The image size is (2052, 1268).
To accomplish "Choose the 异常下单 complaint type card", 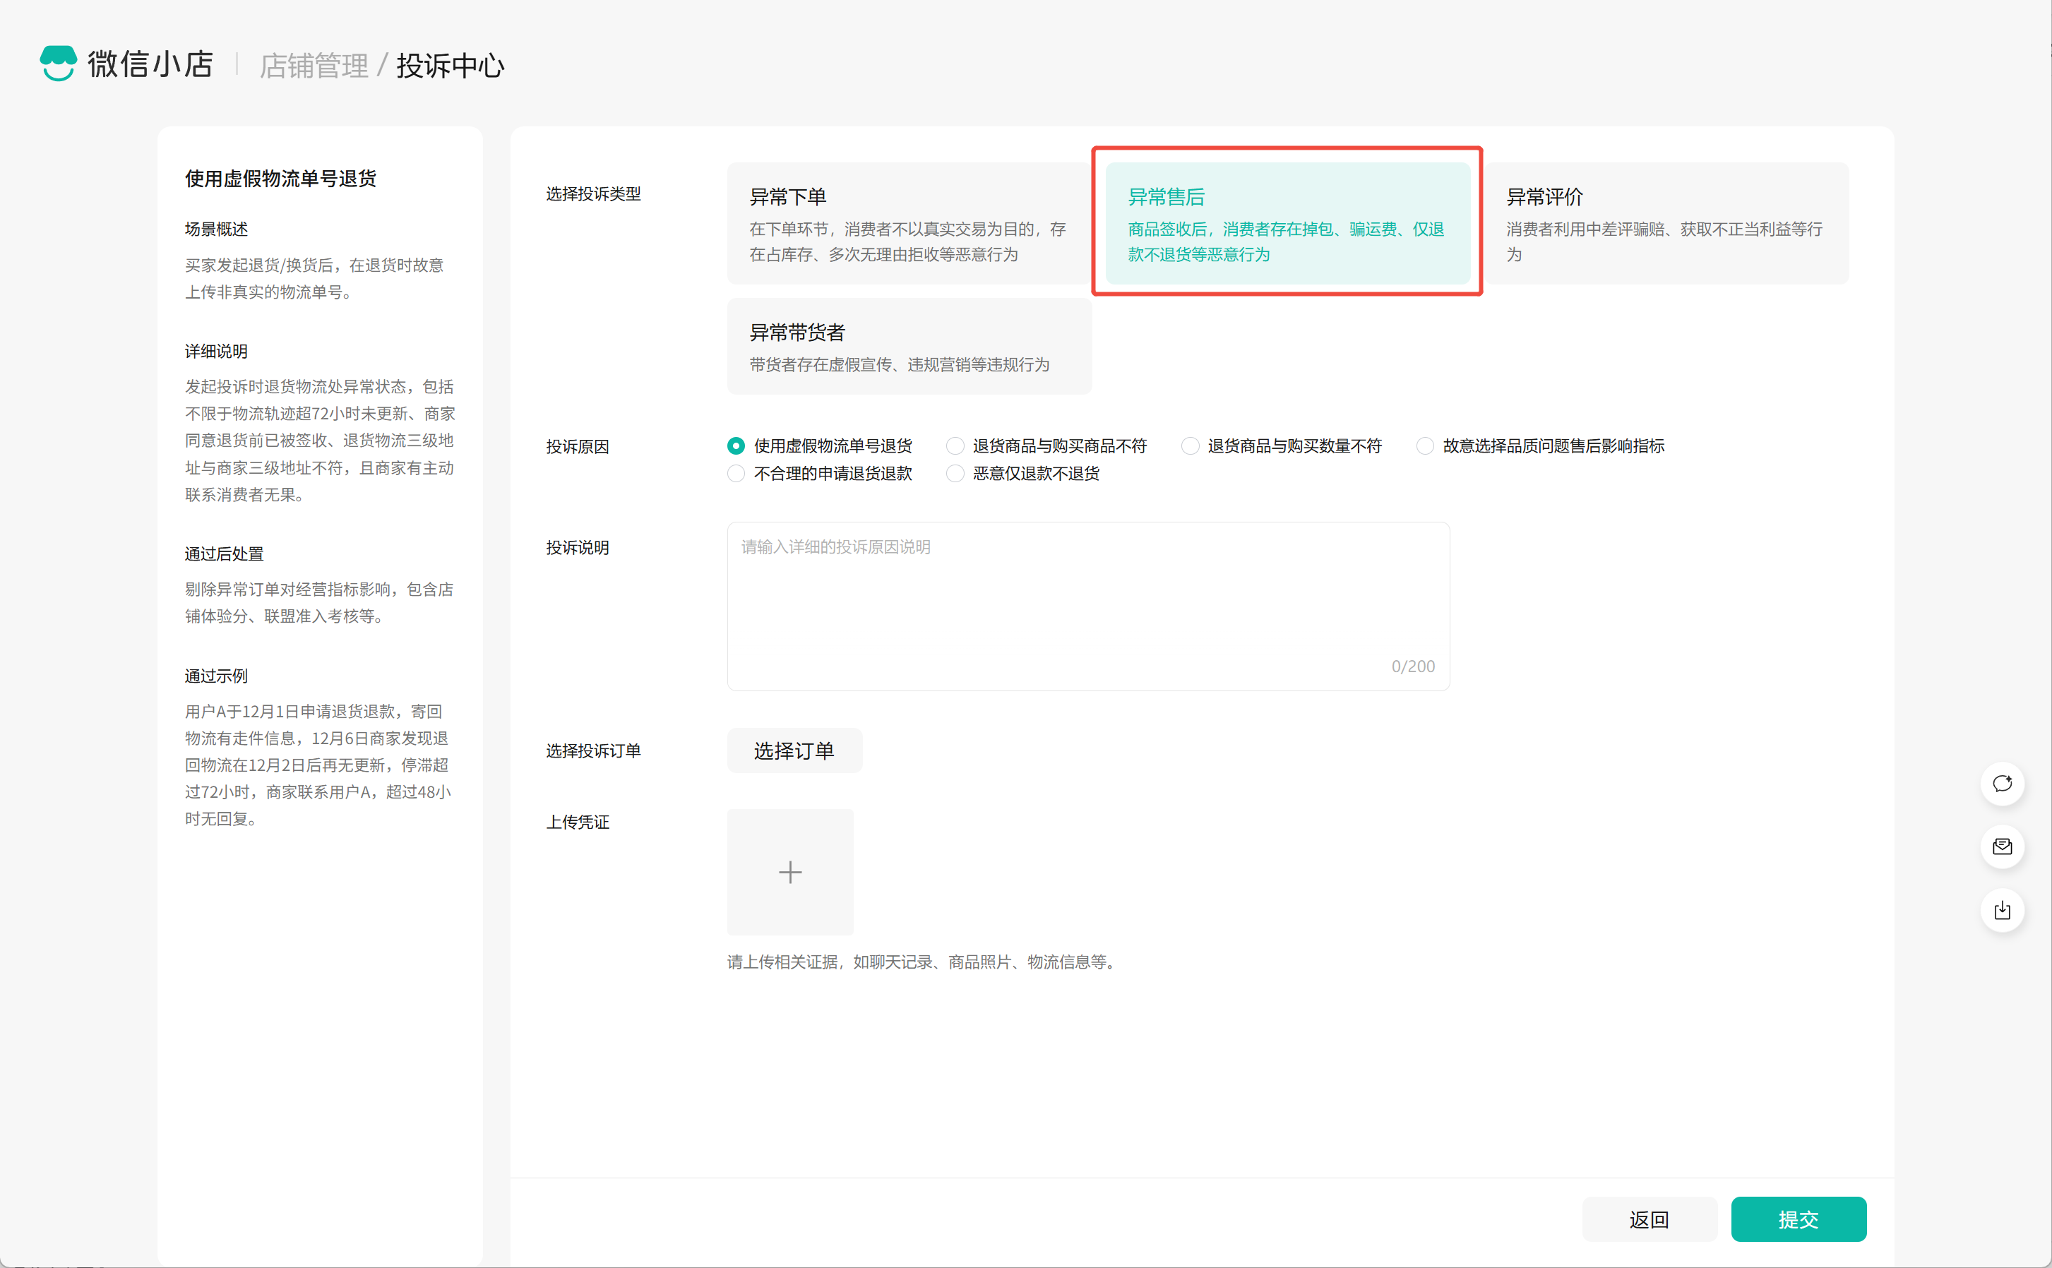I will point(908,223).
